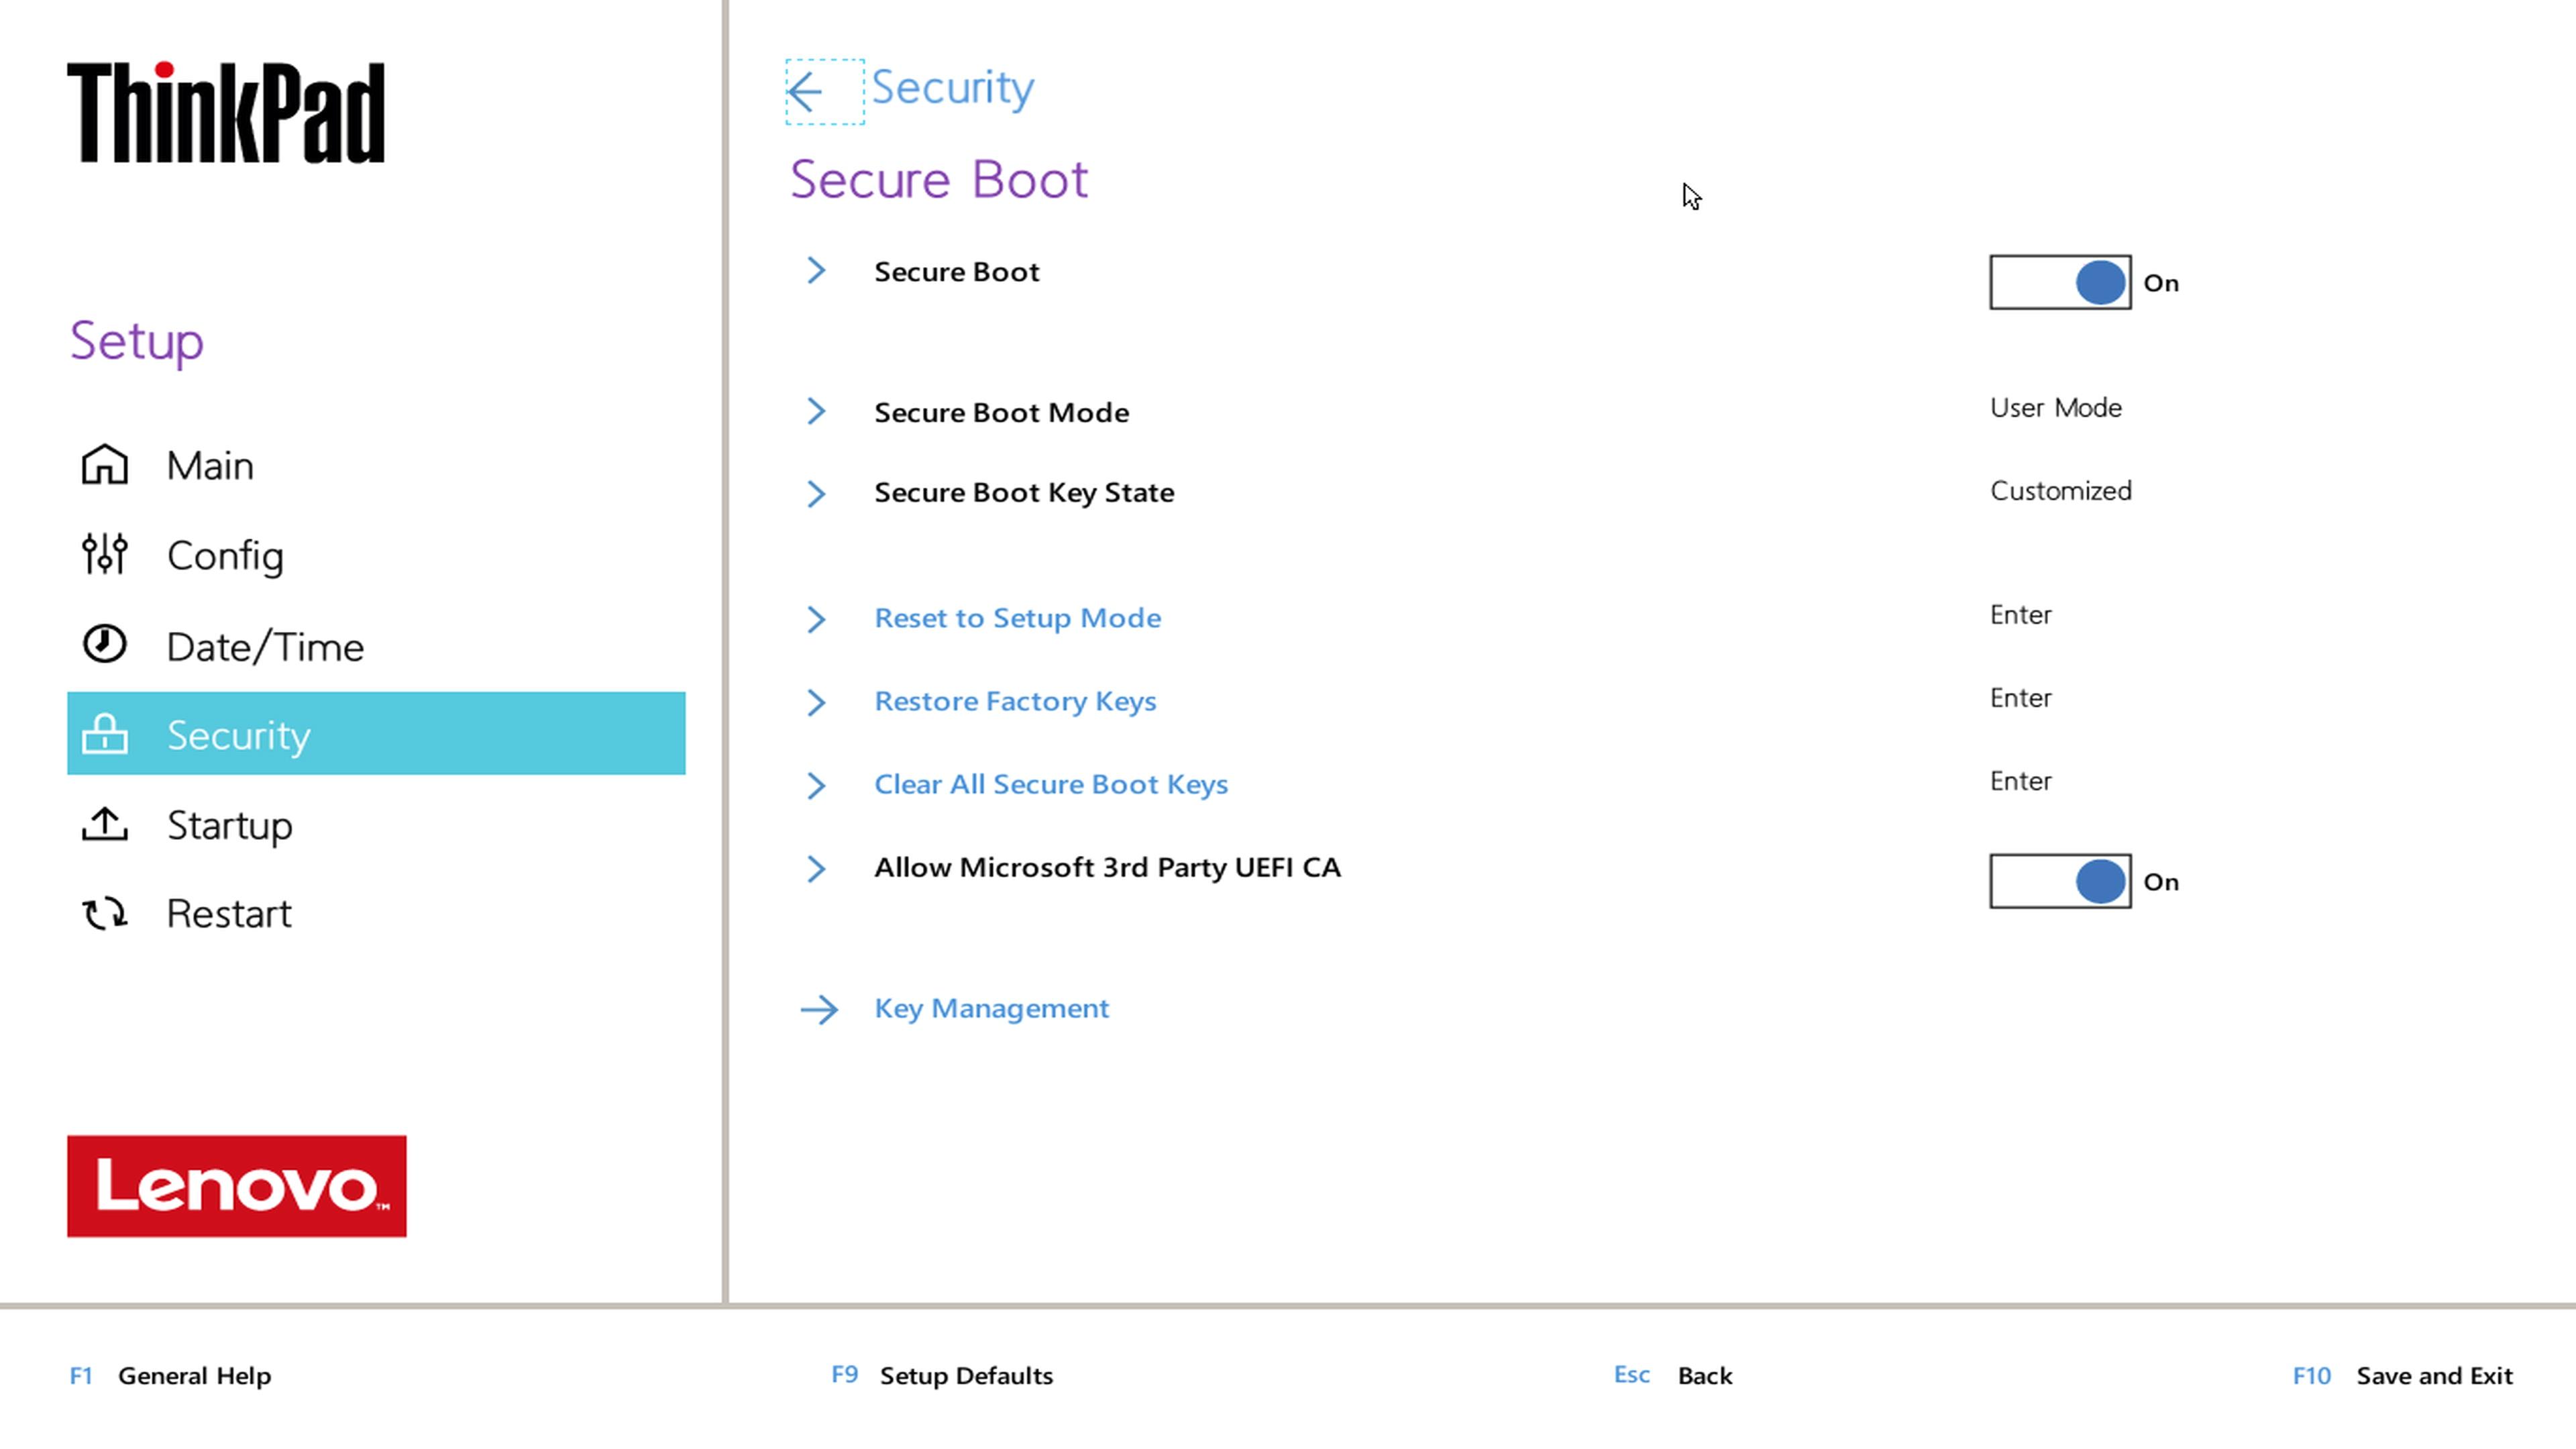Select the Startup menu tab

[x=230, y=822]
